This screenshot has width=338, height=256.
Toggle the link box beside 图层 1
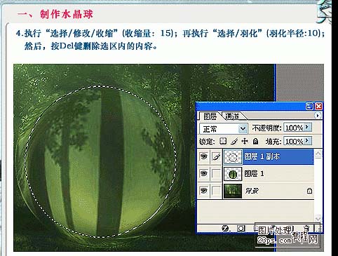[216, 173]
